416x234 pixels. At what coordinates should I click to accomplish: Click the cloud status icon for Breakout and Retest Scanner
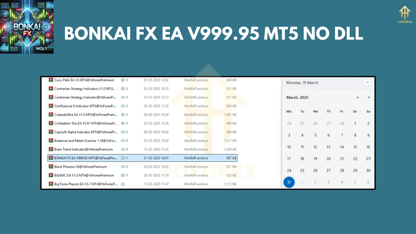[x=123, y=141]
